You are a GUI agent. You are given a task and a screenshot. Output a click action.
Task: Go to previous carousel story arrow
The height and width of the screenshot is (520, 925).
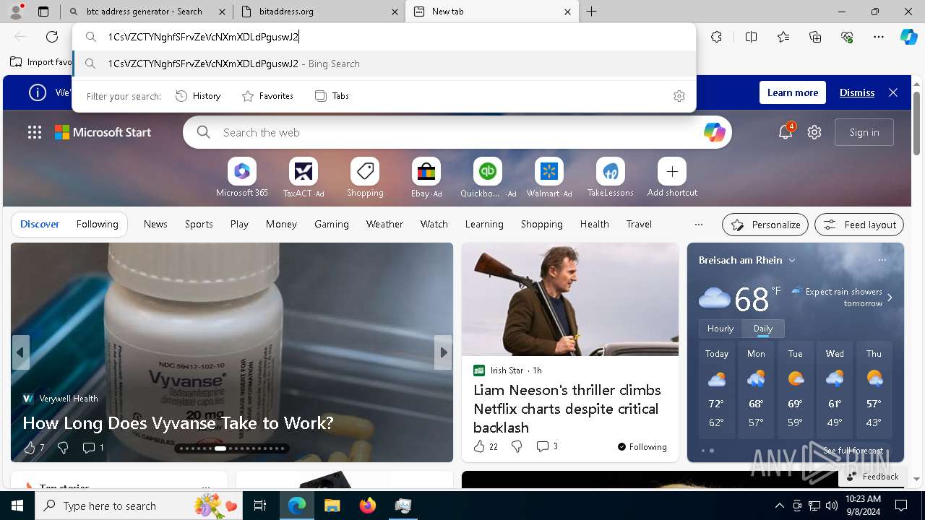point(20,352)
